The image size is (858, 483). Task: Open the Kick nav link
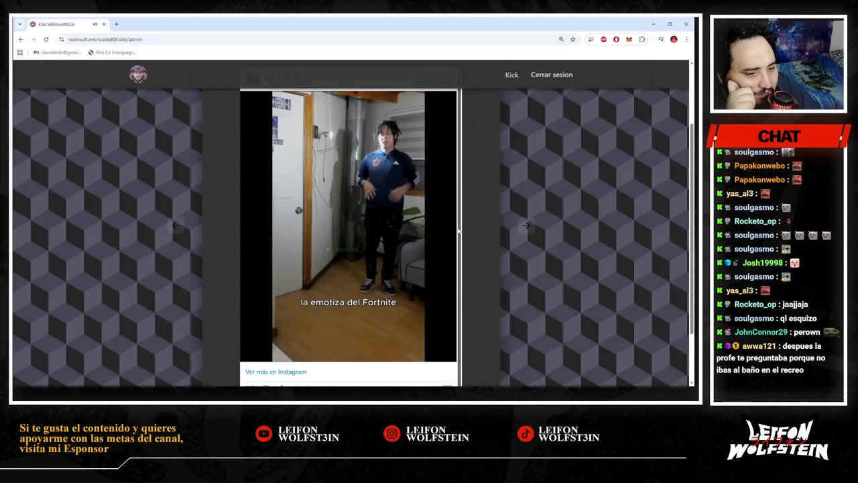511,75
